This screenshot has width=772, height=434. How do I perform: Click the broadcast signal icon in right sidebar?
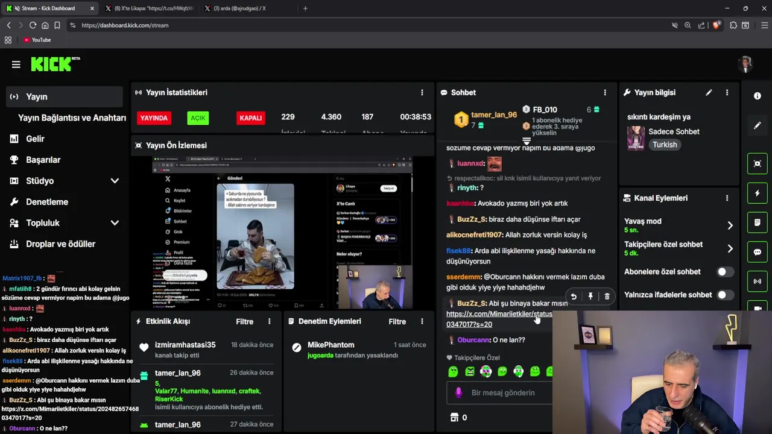(758, 281)
